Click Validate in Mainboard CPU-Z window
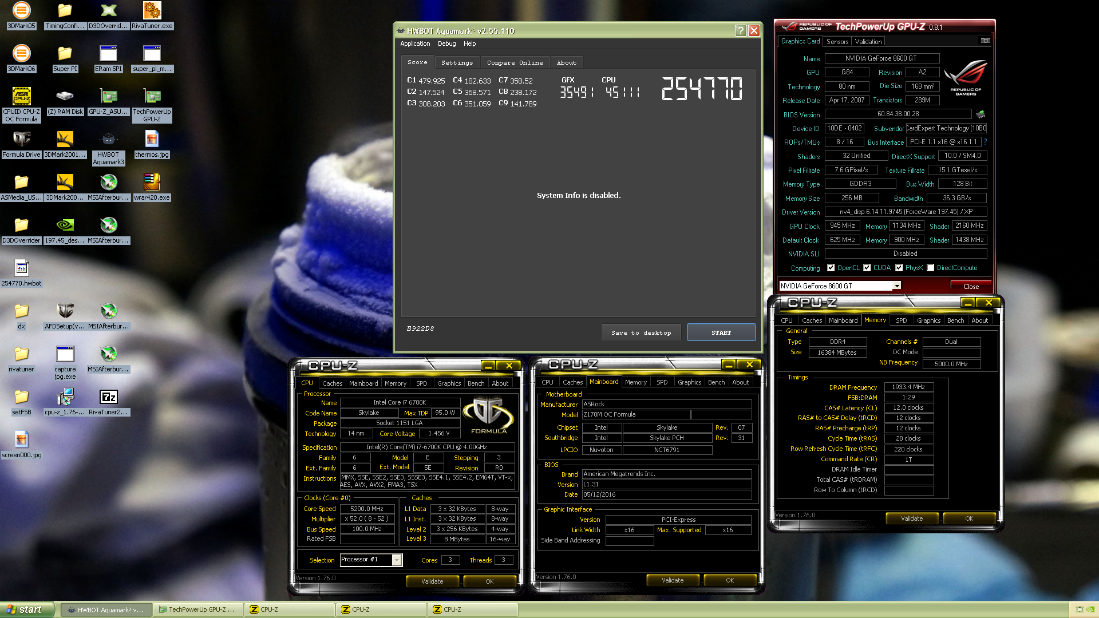Viewport: 1099px width, 618px height. point(672,580)
